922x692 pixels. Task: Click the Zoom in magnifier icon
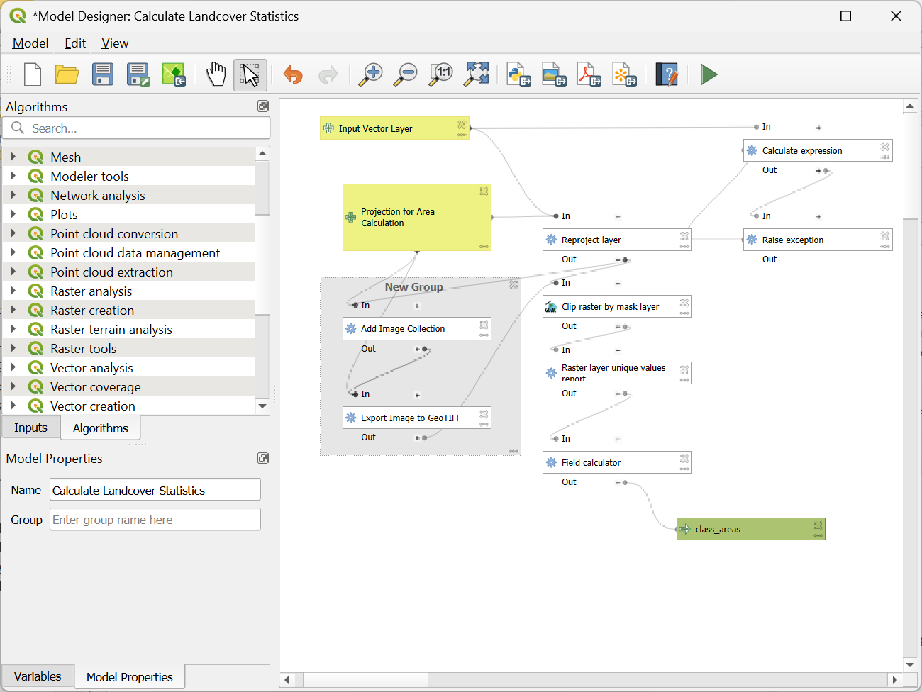[370, 74]
